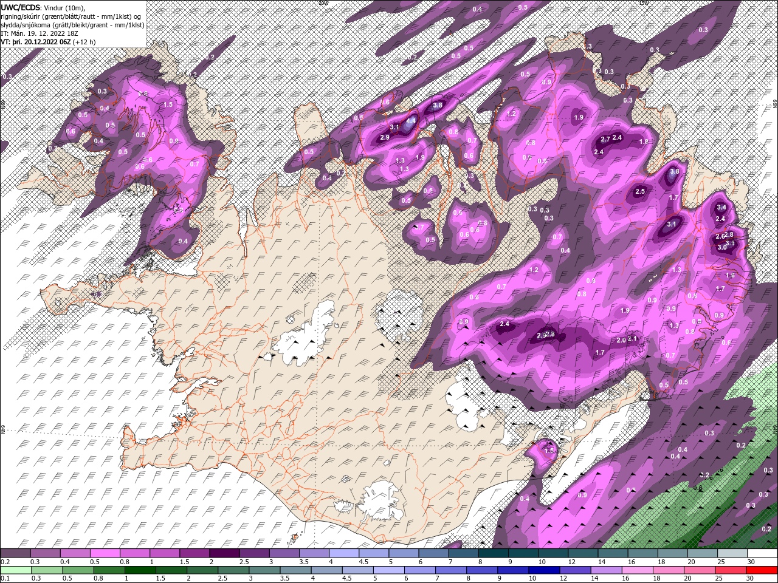Click the UWC/ECDS title in the header box
778x583 pixels.
click(20, 7)
